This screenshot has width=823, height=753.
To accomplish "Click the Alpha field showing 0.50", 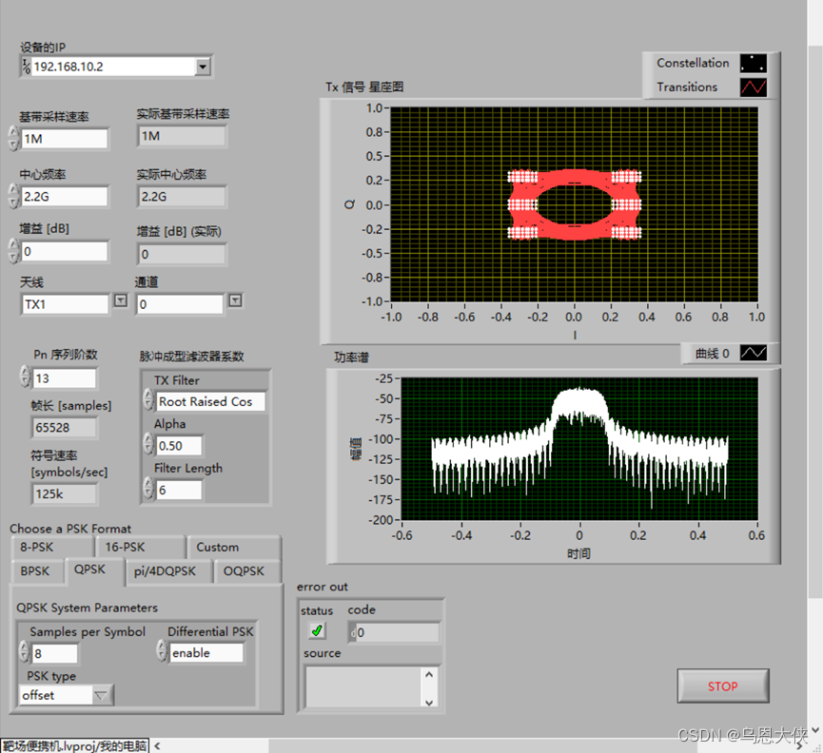I will click(179, 446).
